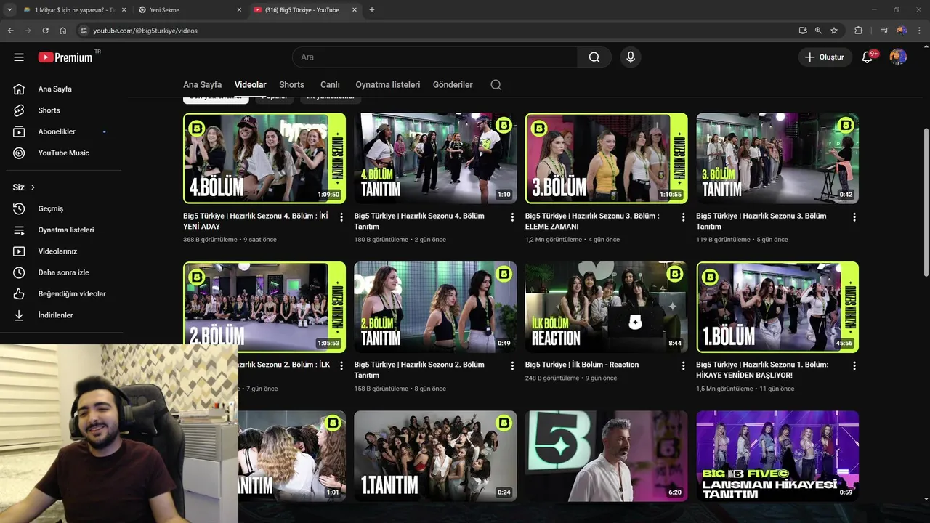Open options for Hazırlık Sezonu 4. Bölüm Tanıtım
The width and height of the screenshot is (930, 523).
click(512, 217)
